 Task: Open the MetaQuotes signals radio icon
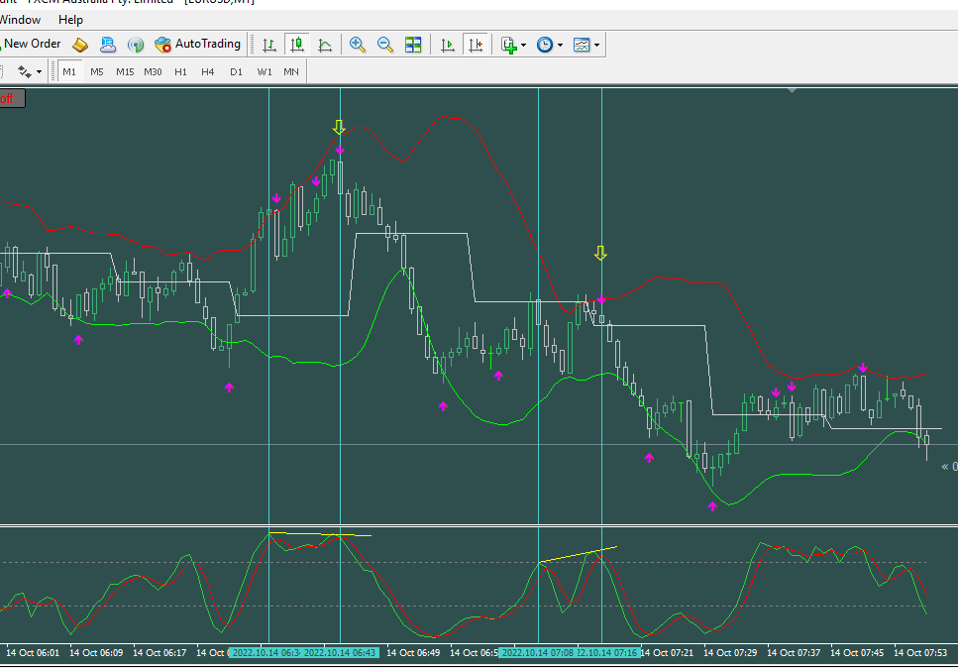pos(136,45)
